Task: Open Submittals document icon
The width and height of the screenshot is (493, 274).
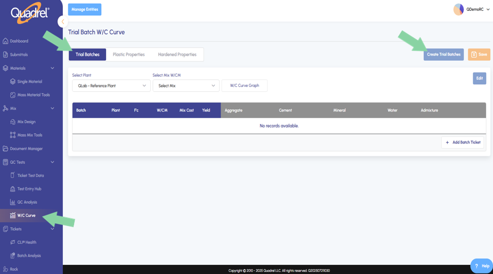Action: (x=5, y=54)
